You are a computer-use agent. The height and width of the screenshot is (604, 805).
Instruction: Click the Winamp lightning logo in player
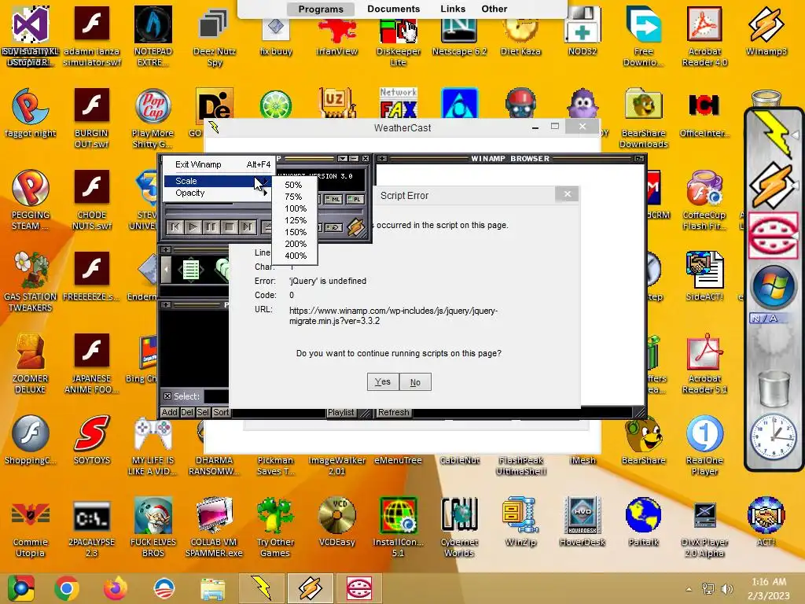355,226
